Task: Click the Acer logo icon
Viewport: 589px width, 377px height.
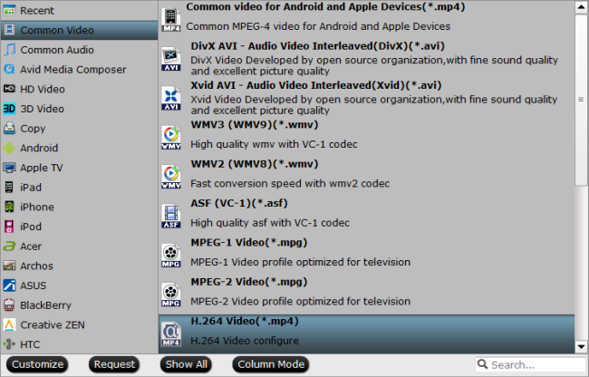Action: pos(9,246)
